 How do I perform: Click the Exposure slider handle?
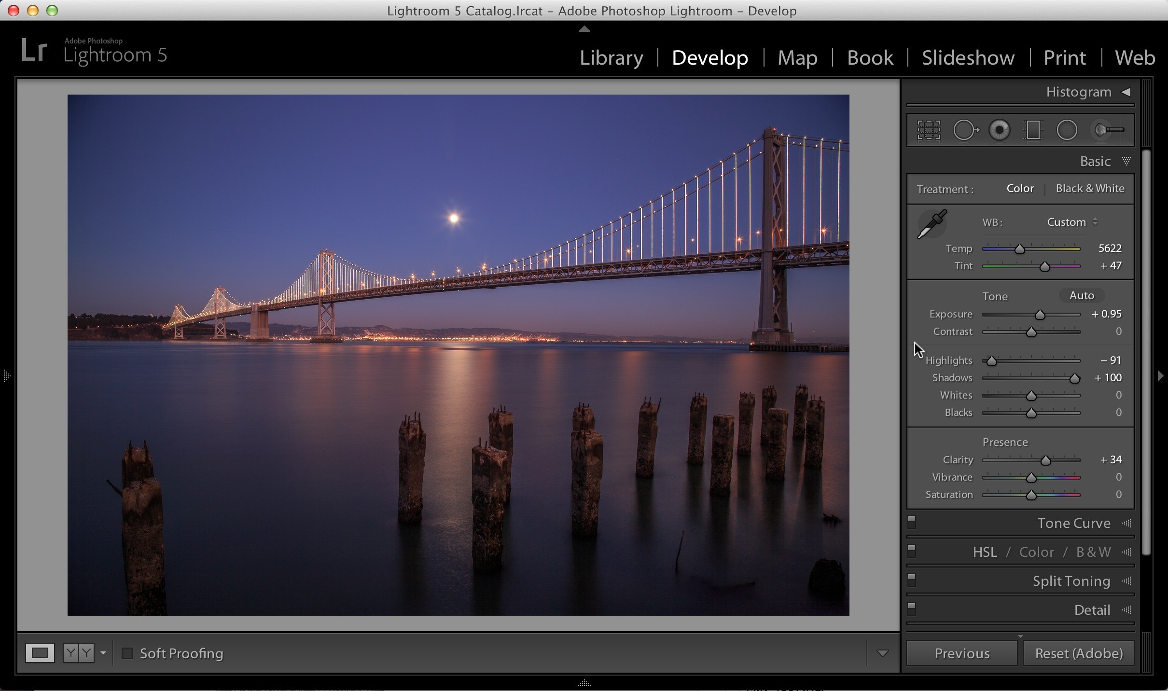coord(1040,315)
